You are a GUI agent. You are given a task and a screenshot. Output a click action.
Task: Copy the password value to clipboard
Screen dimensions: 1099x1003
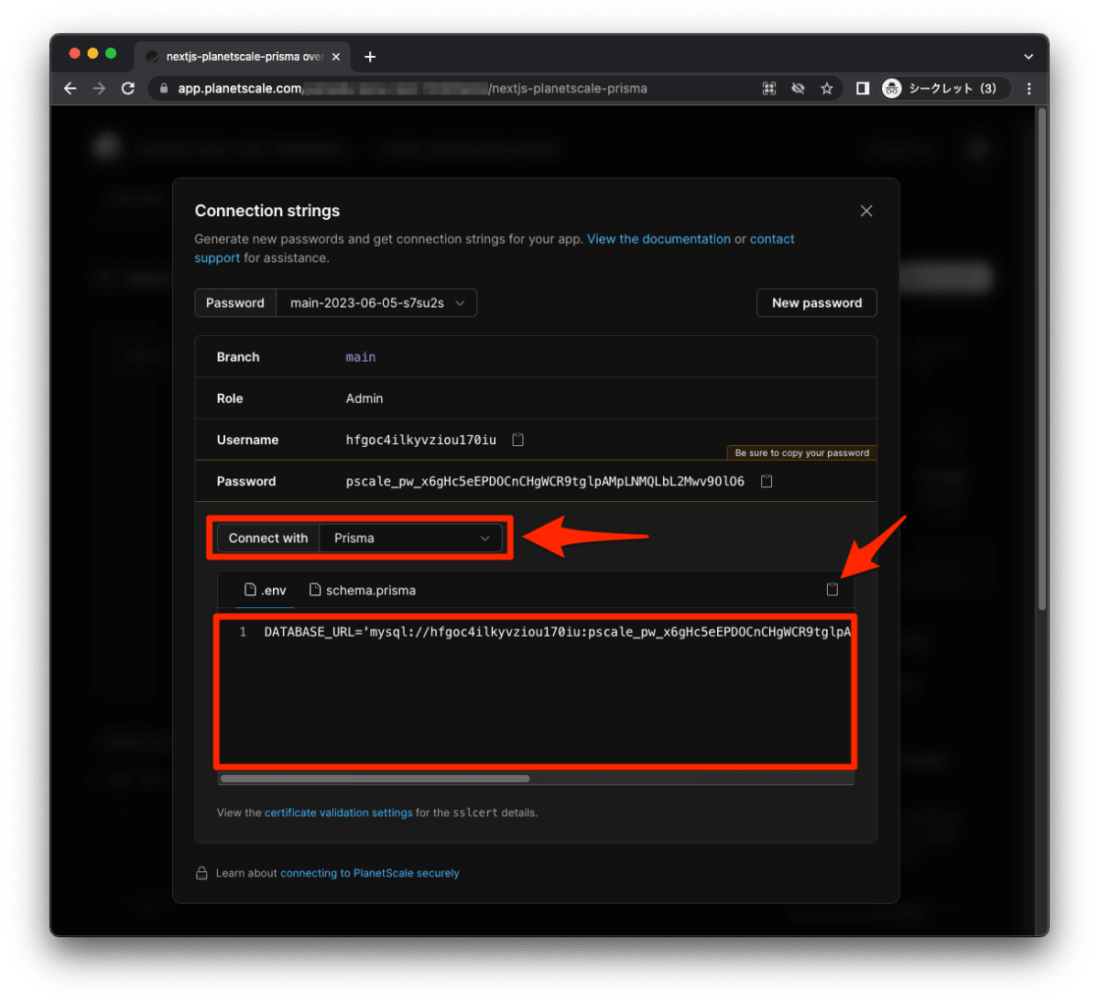point(767,481)
